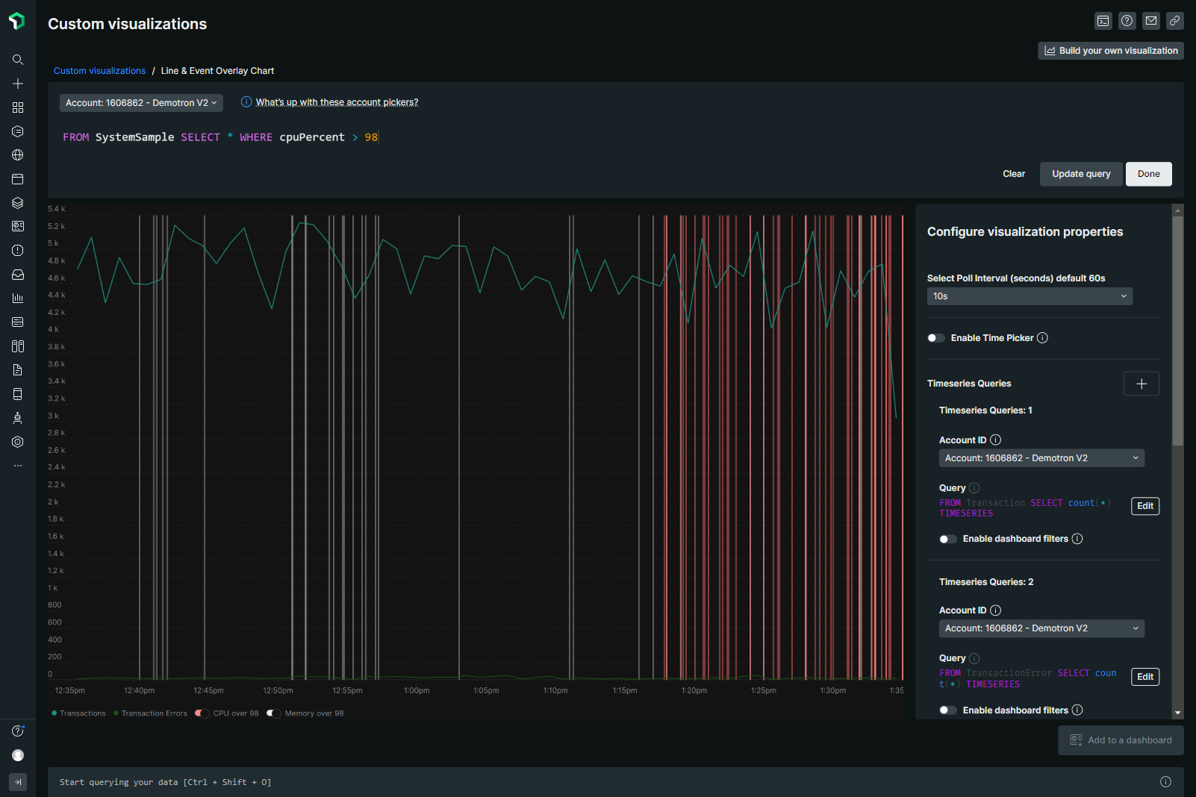Click the properties panel scrollbar thumb
This screenshot has height=797, width=1196.
(x=1178, y=331)
